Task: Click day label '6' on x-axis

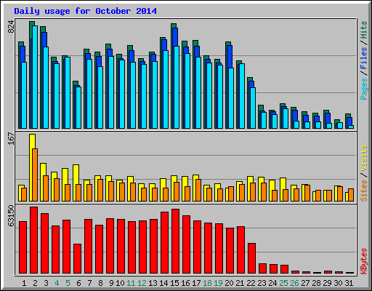Action: (78, 283)
